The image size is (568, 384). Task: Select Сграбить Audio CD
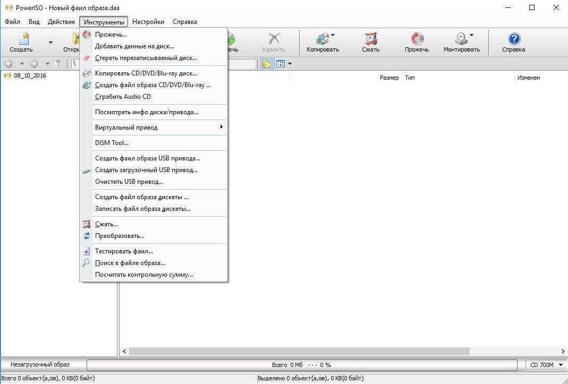tap(154, 97)
